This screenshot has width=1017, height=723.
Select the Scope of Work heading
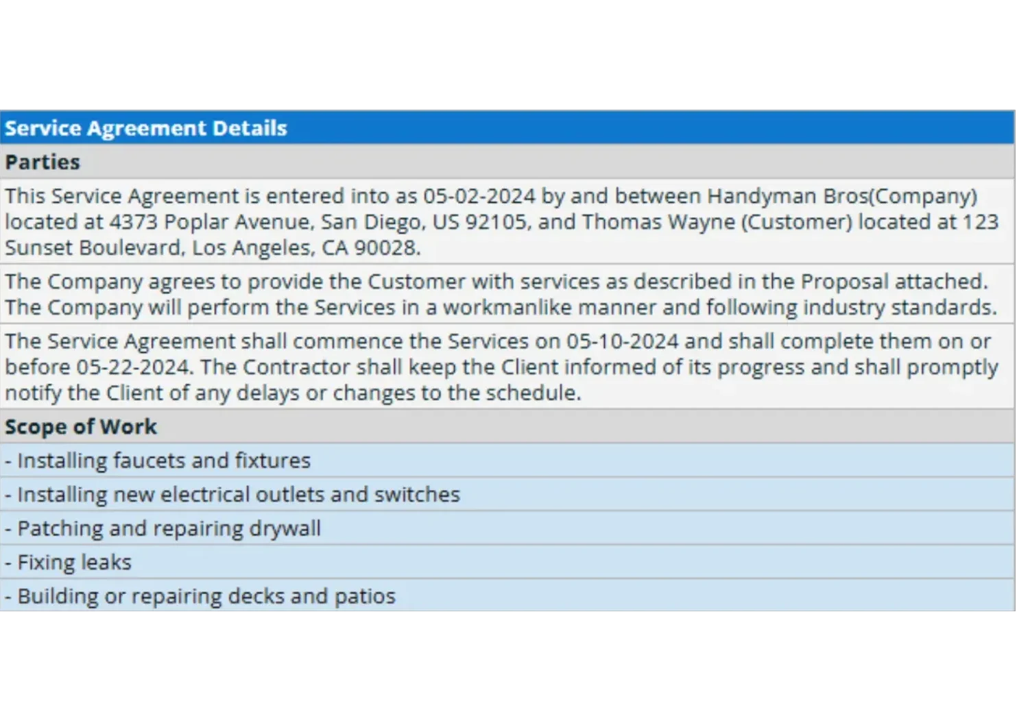point(81,426)
